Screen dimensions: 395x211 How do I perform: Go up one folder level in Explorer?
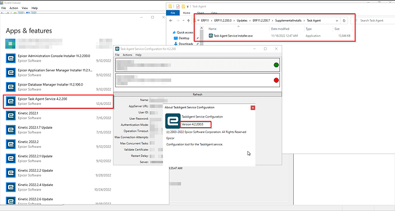pyautogui.click(x=188, y=21)
